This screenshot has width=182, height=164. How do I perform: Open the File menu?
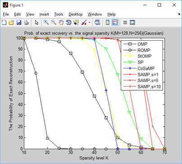[x=6, y=14]
